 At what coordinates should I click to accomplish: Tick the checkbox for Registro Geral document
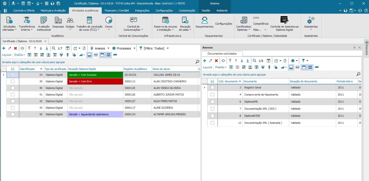(x=212, y=87)
